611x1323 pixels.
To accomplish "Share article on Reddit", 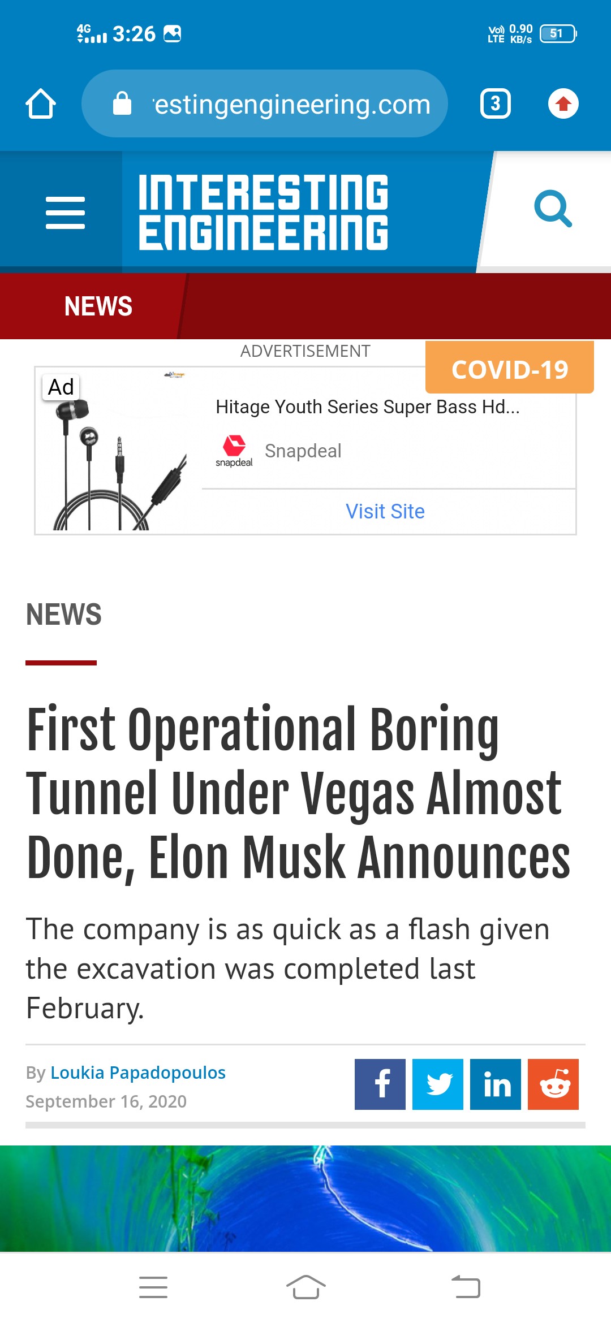I will pos(553,1084).
